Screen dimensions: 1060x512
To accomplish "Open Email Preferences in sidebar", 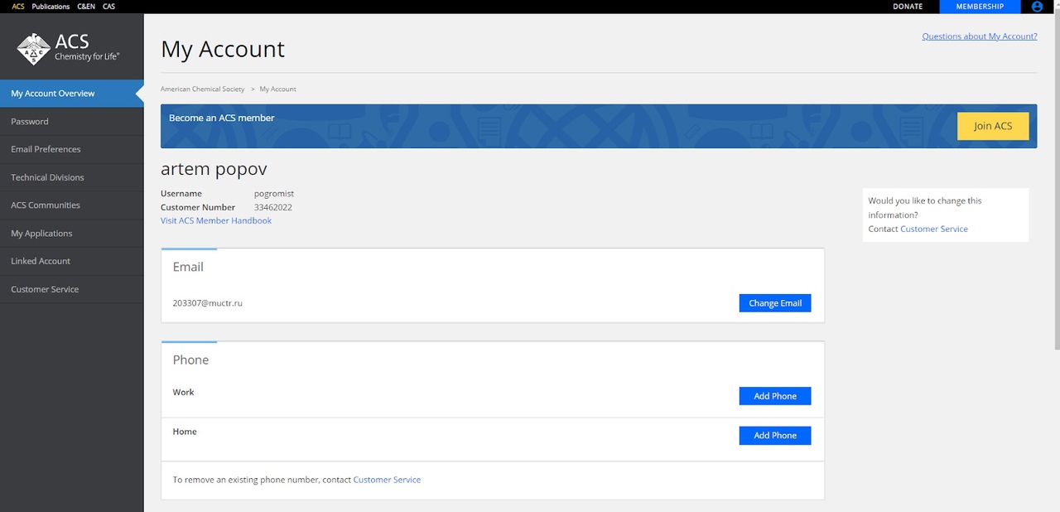I will [x=72, y=149].
